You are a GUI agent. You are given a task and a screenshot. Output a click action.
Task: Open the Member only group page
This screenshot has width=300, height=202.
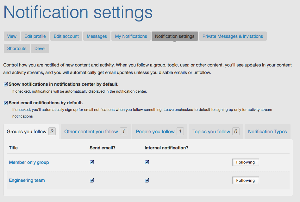(x=29, y=162)
